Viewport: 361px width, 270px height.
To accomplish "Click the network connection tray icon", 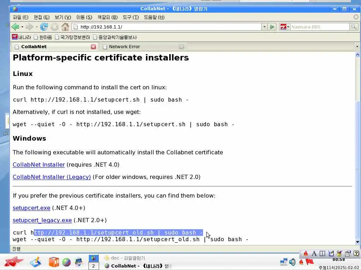I will click(x=284, y=262).
